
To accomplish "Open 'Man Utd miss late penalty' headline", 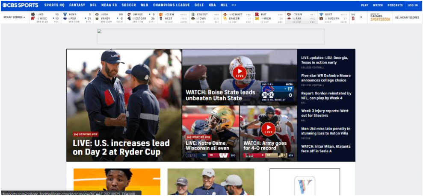I will pos(325,131).
